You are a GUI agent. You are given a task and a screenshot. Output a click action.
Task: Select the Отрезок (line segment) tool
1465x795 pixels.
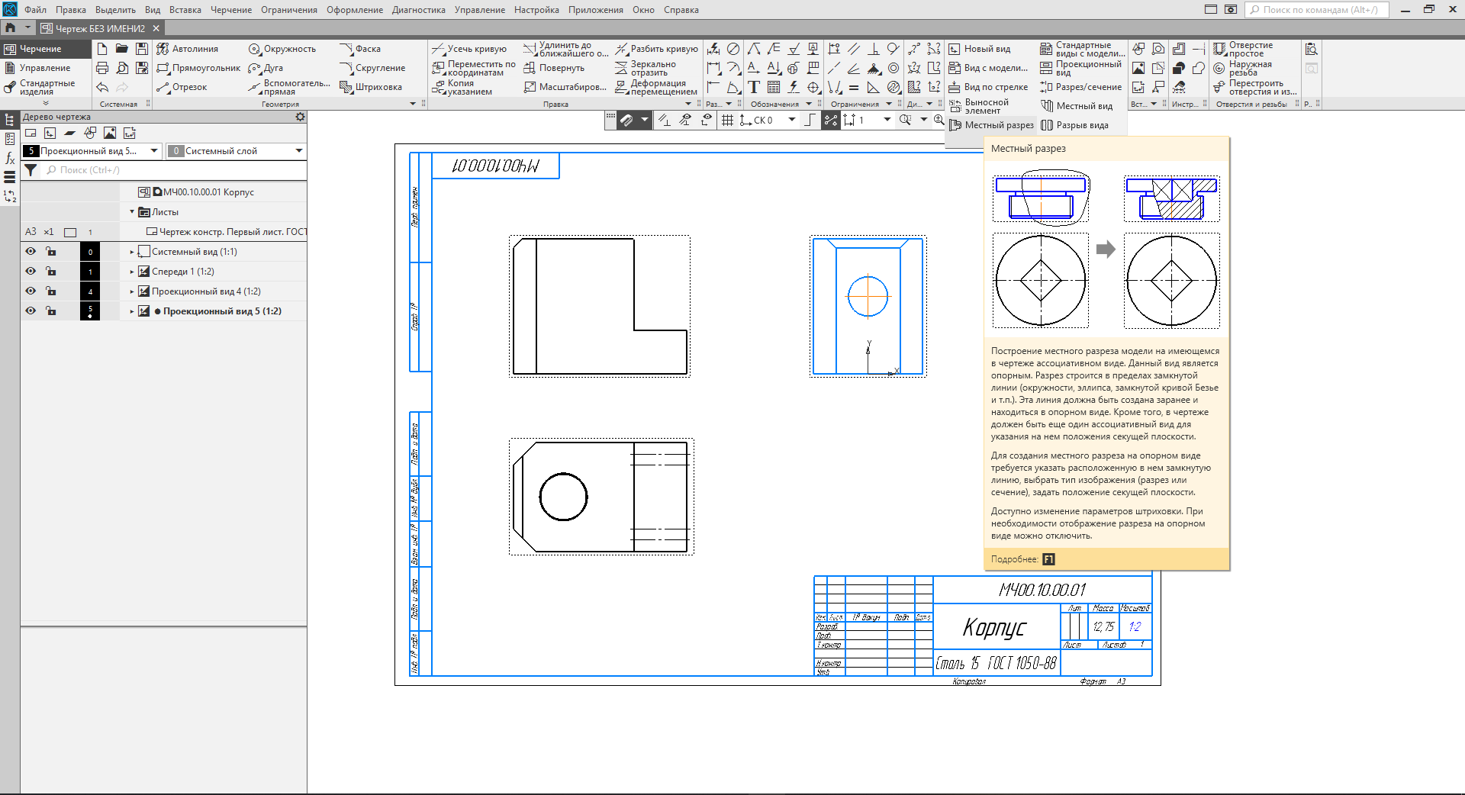(182, 87)
